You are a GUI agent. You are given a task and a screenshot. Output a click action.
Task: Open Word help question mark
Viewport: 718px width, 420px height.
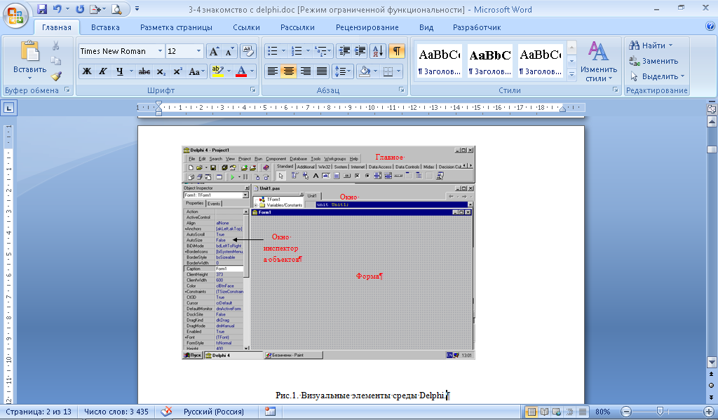coord(710,27)
